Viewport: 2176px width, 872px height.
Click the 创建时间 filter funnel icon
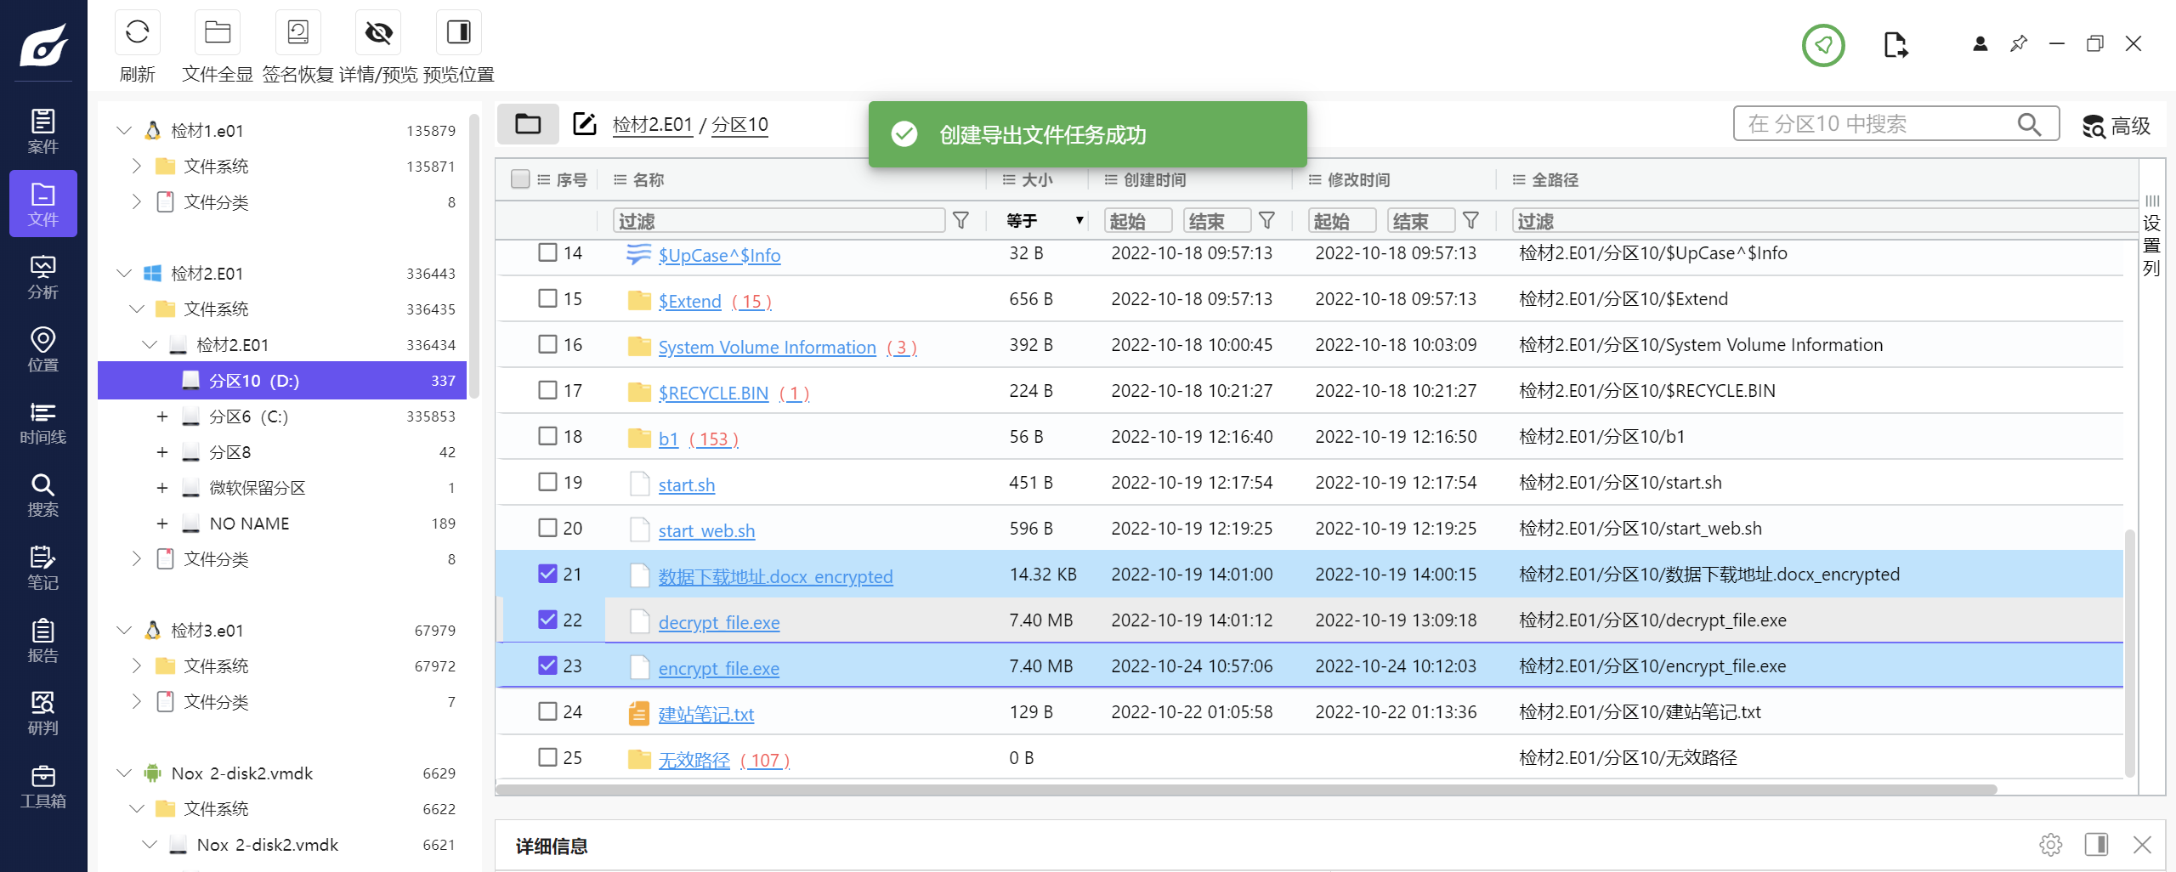(1266, 221)
